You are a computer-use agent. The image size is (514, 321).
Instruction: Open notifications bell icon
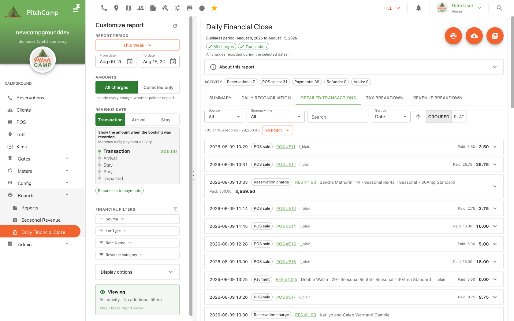coord(419,8)
